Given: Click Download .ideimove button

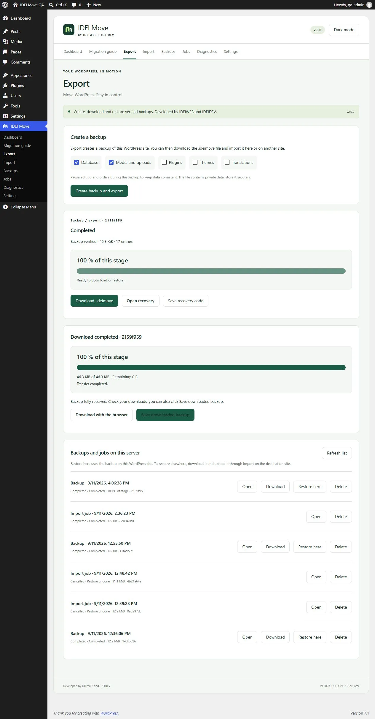Looking at the screenshot, I should coord(94,301).
